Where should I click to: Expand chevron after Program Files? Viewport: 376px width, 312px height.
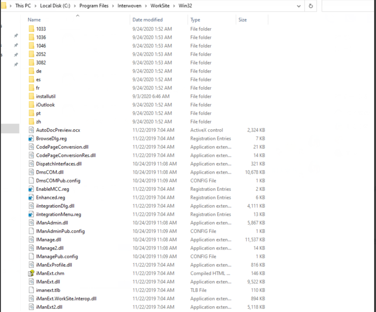pyautogui.click(x=113, y=6)
